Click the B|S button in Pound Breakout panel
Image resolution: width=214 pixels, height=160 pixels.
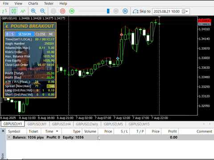10,34
